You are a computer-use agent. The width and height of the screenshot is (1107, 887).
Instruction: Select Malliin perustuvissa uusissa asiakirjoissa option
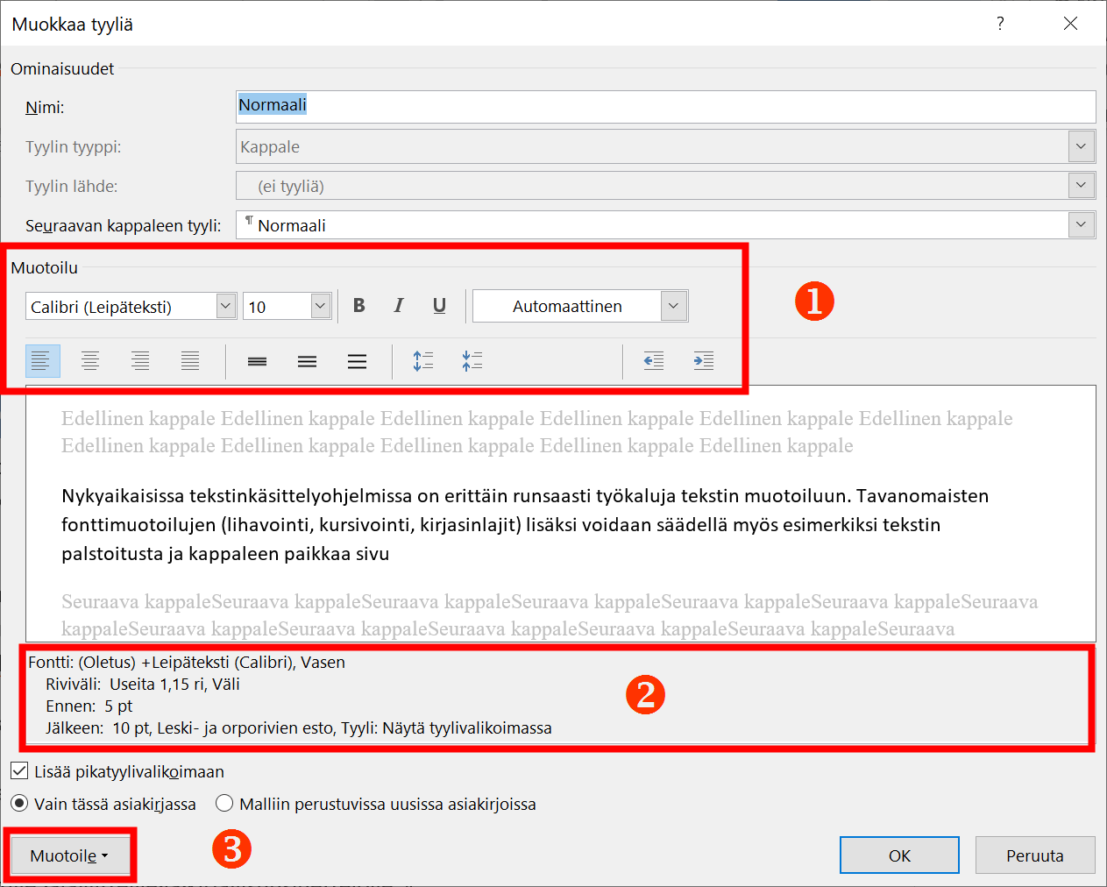224,804
